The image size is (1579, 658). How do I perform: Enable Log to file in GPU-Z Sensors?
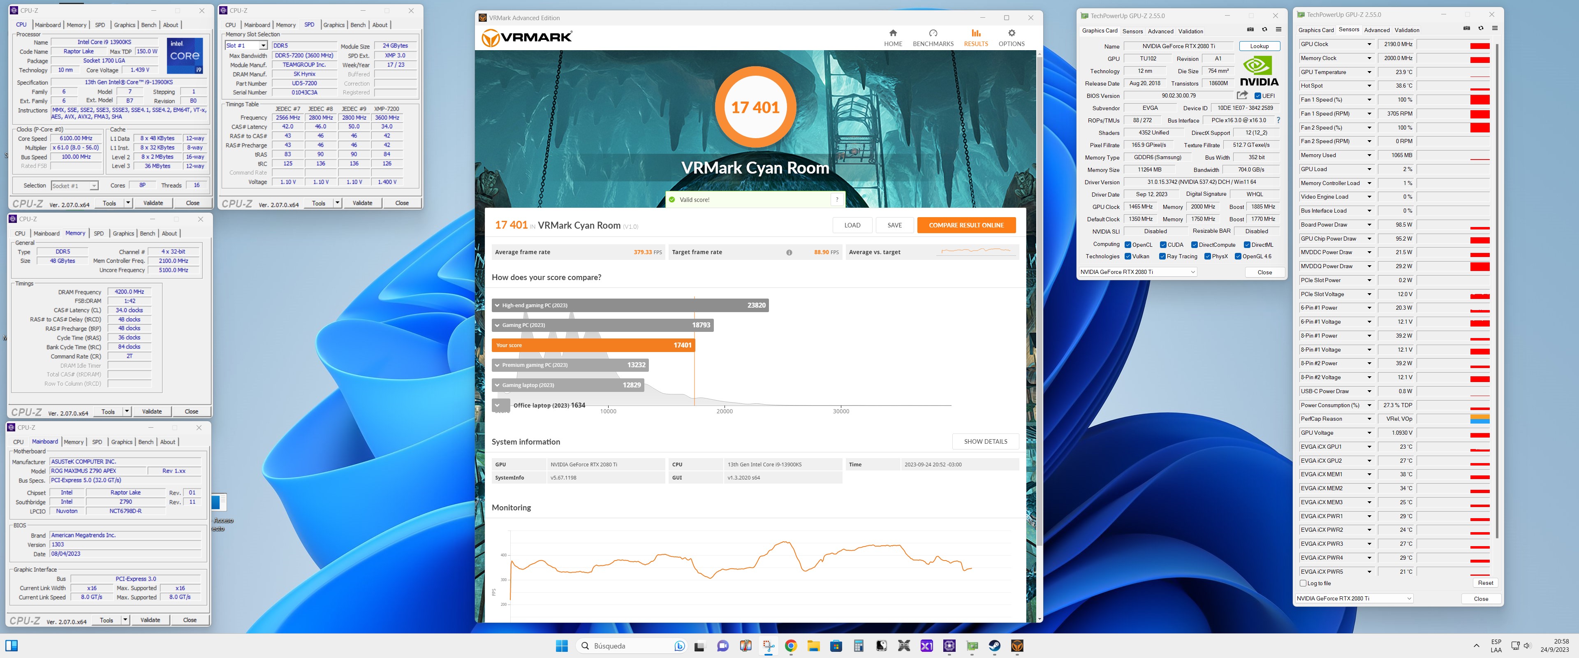(x=1303, y=584)
